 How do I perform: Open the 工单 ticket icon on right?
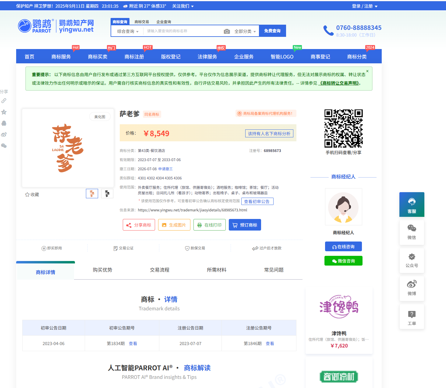(412, 317)
